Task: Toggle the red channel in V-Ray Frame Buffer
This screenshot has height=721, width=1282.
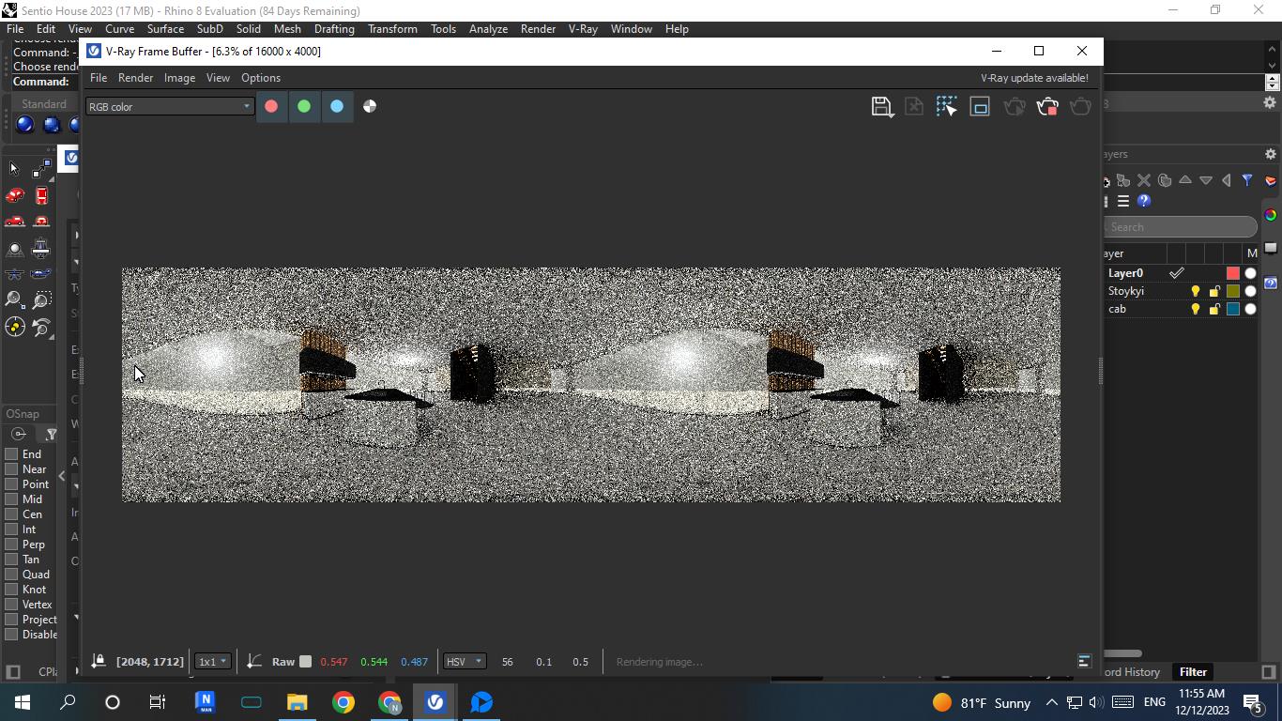Action: point(271,106)
